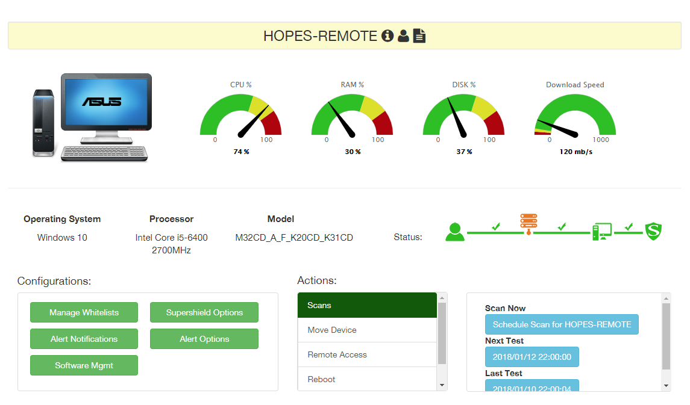
Task: Select Scans in the Actions list
Action: (367, 305)
